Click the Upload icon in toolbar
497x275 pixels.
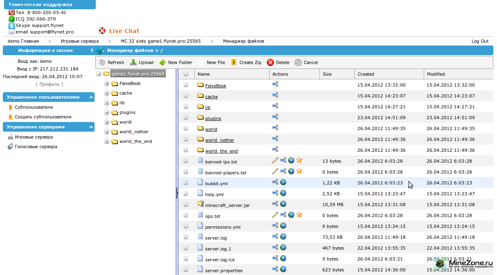click(133, 62)
